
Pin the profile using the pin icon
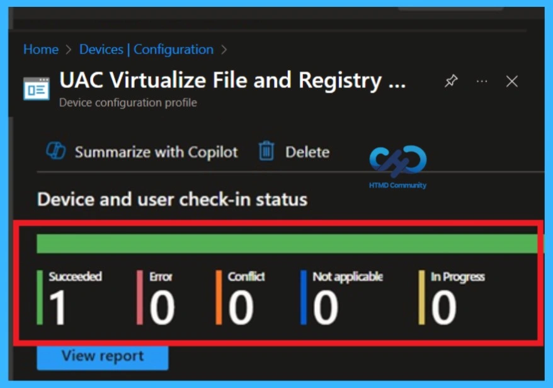tap(450, 81)
